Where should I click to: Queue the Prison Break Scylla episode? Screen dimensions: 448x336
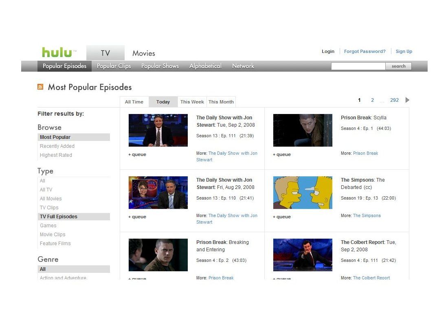coord(282,154)
